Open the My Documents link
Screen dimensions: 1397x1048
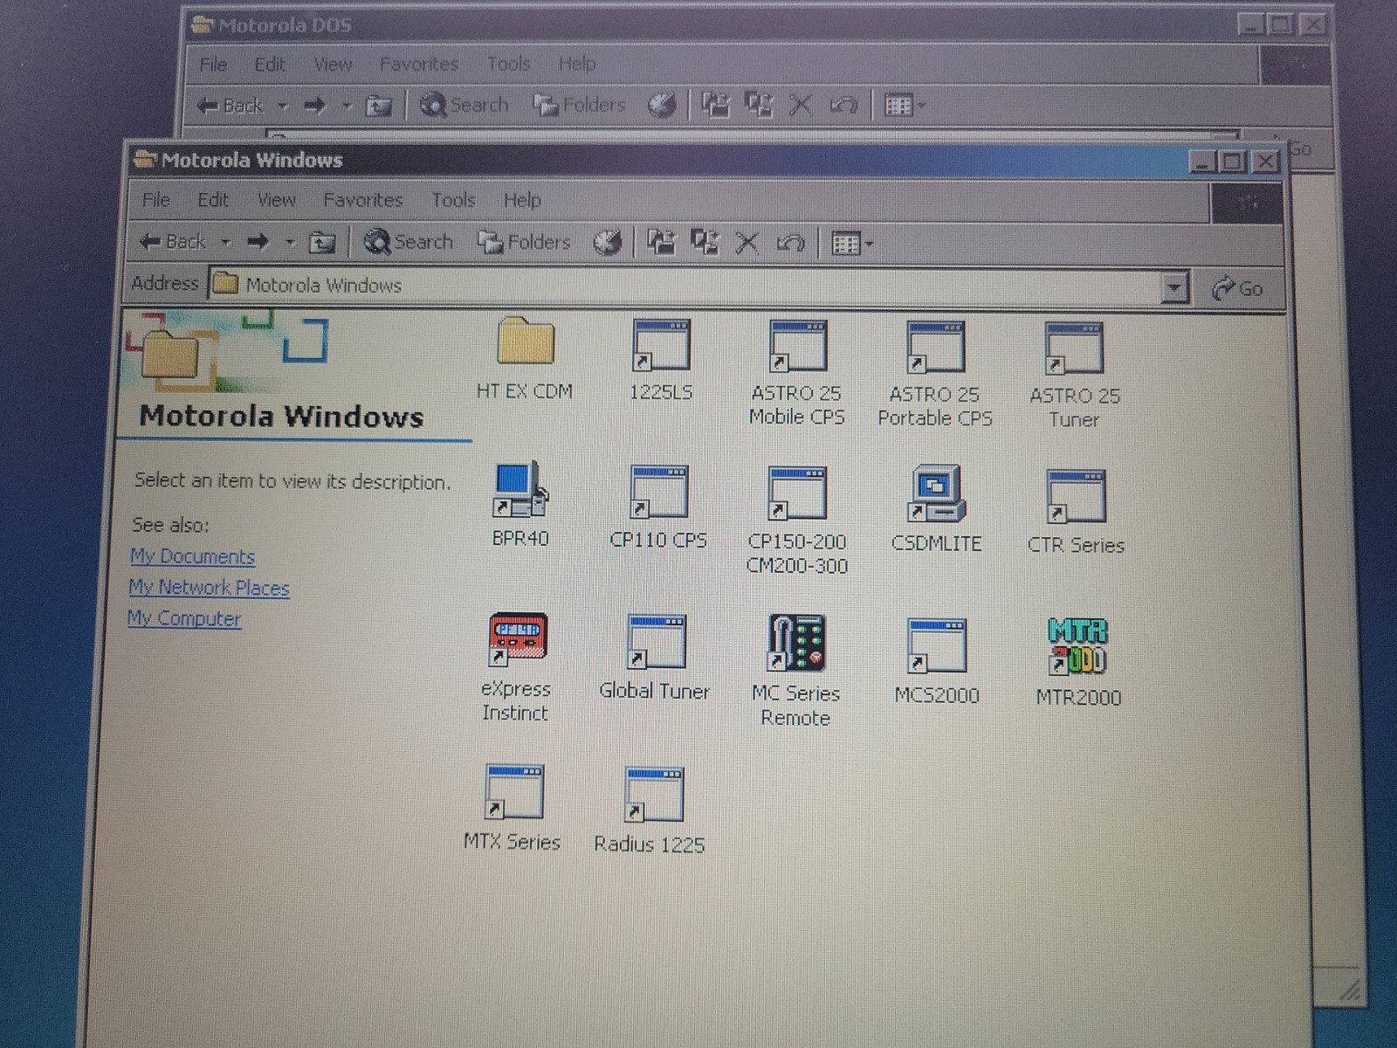point(192,556)
